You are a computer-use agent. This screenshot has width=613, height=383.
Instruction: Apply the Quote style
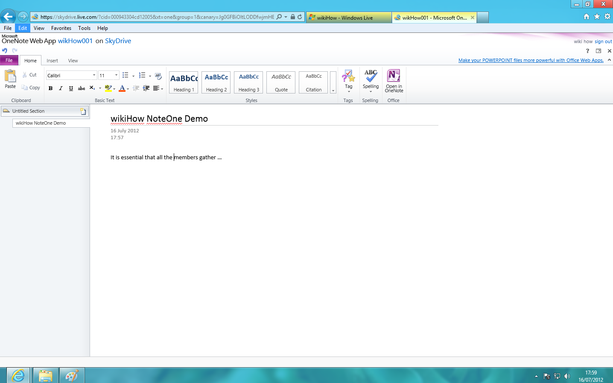(x=281, y=82)
